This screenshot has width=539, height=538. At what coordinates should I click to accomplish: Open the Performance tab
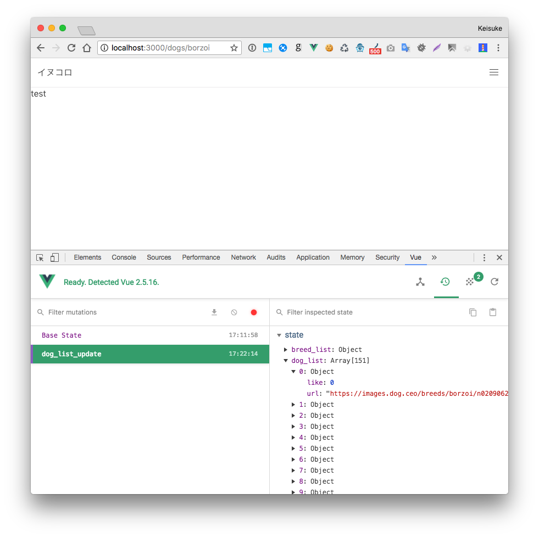201,257
